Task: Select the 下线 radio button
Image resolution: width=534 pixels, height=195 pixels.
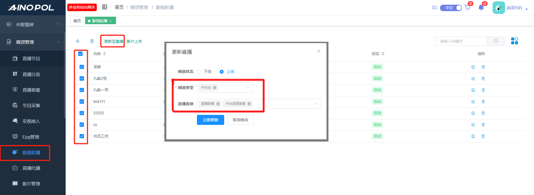Action: click(x=199, y=72)
